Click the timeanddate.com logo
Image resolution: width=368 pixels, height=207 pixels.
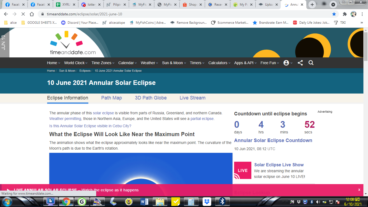tap(73, 43)
